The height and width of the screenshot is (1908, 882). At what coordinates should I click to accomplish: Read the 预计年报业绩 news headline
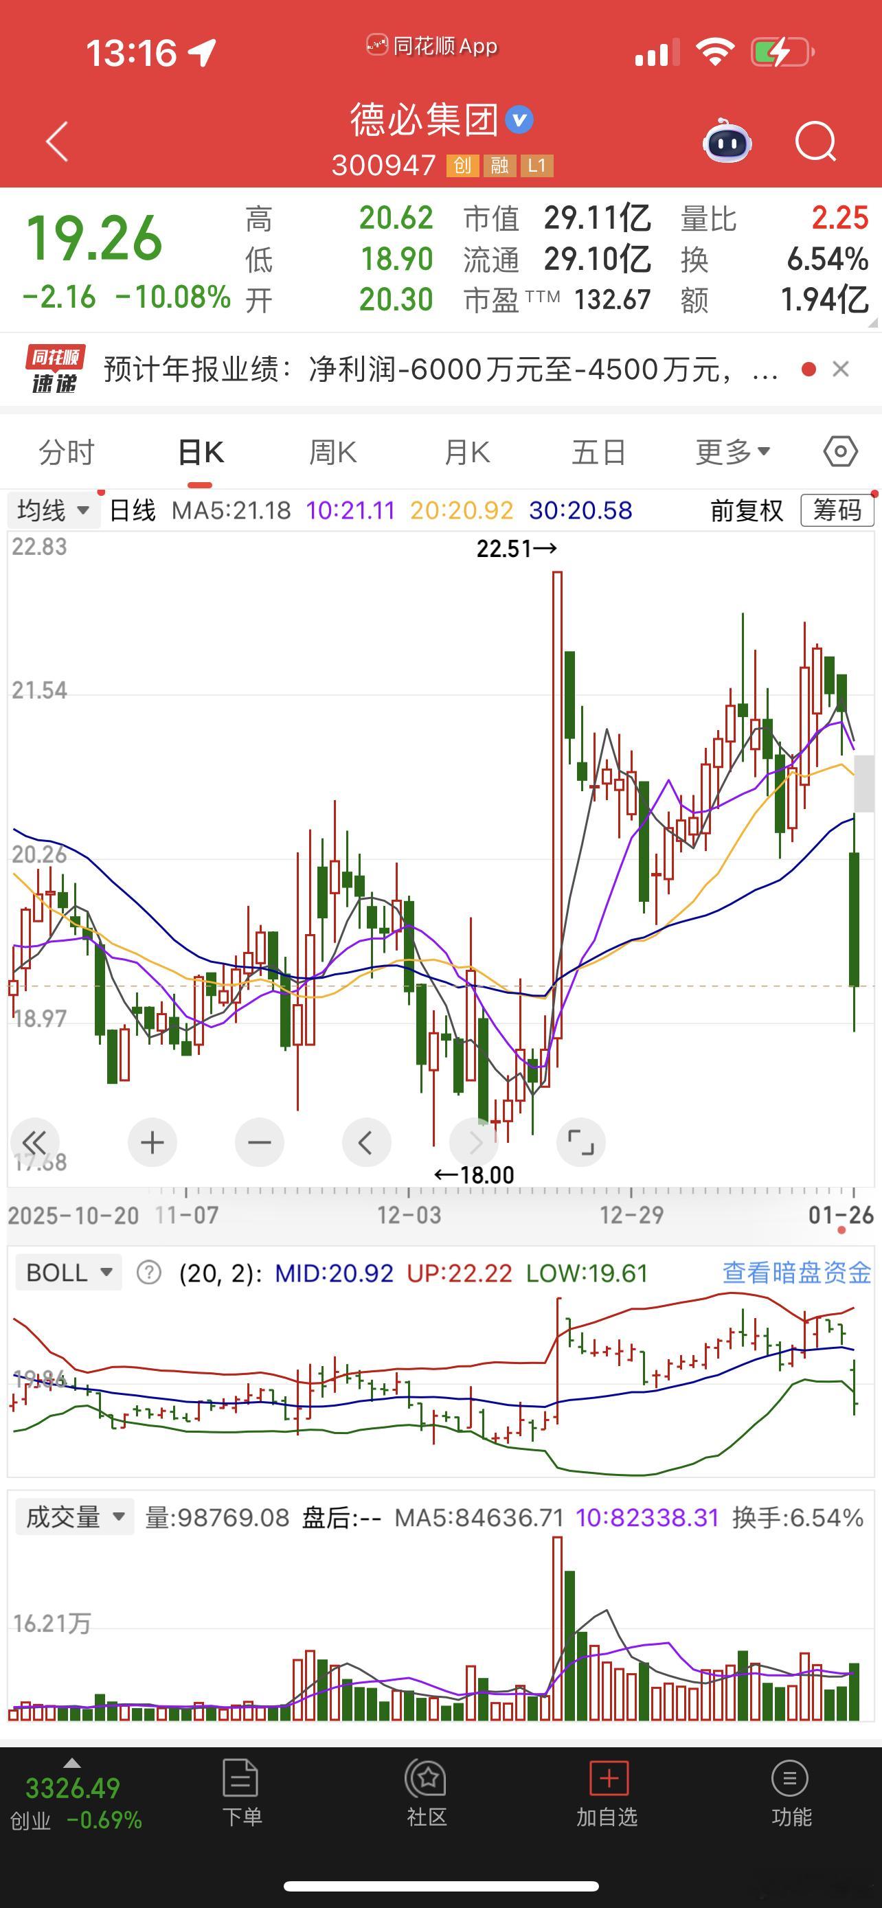pos(442,369)
